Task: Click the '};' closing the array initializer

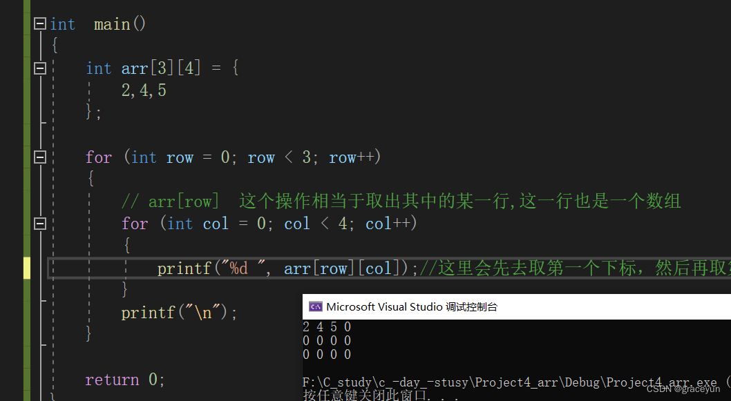Action: 93,113
